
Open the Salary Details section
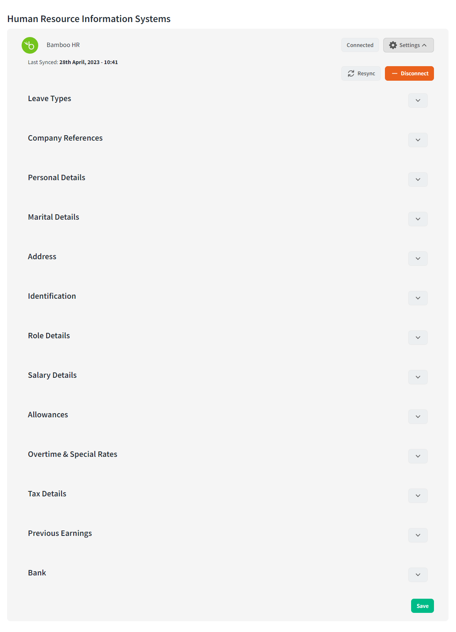[x=417, y=377]
